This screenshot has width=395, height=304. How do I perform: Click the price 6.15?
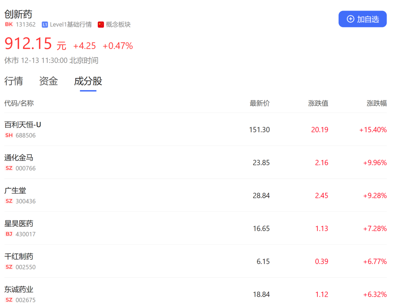click(x=263, y=262)
